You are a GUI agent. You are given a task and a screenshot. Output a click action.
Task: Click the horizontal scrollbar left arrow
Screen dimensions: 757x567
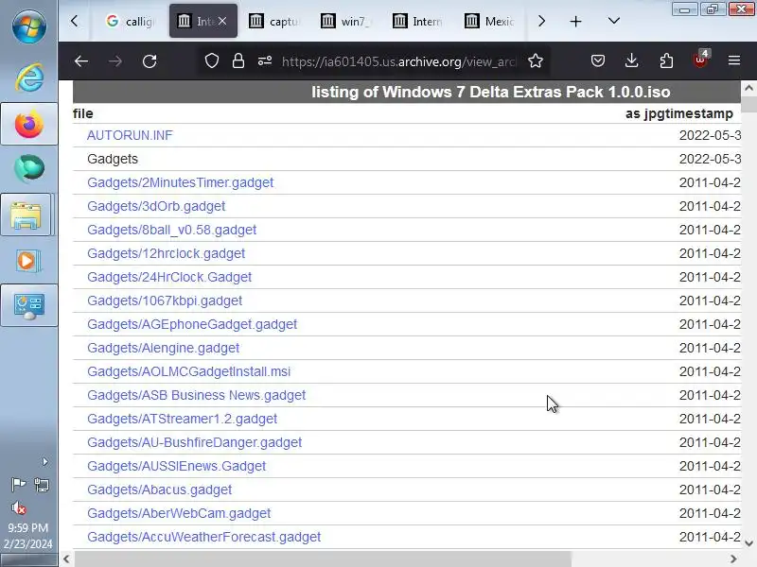point(66,559)
